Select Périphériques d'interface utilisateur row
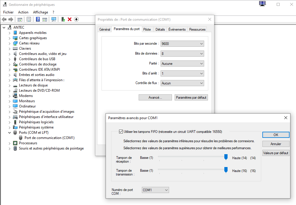The width and height of the screenshot is (296, 205). click(x=46, y=117)
